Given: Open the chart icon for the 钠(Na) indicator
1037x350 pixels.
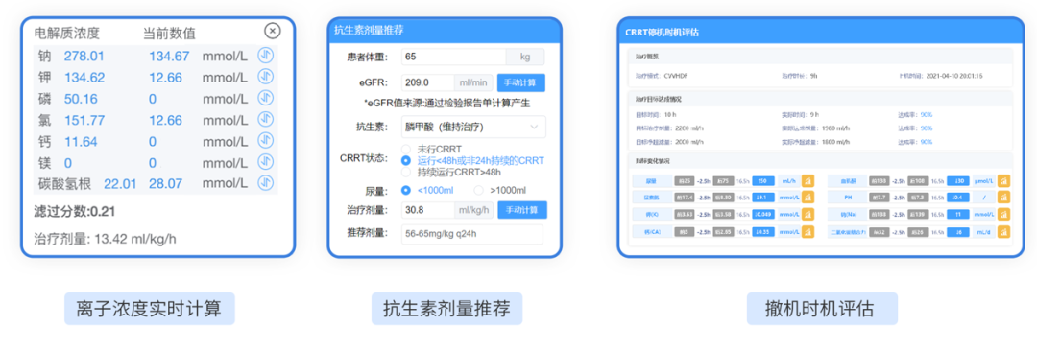Looking at the screenshot, I should 1004,214.
